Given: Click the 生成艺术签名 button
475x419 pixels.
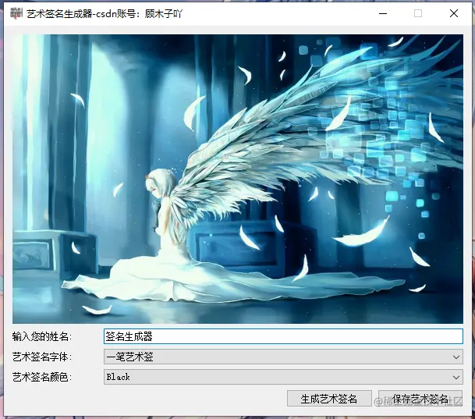Looking at the screenshot, I should (x=329, y=399).
